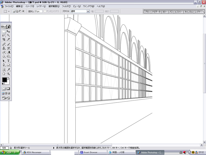Open the 選択範囲 menu
Viewport: 206px width, 155px height.
click(54, 6)
